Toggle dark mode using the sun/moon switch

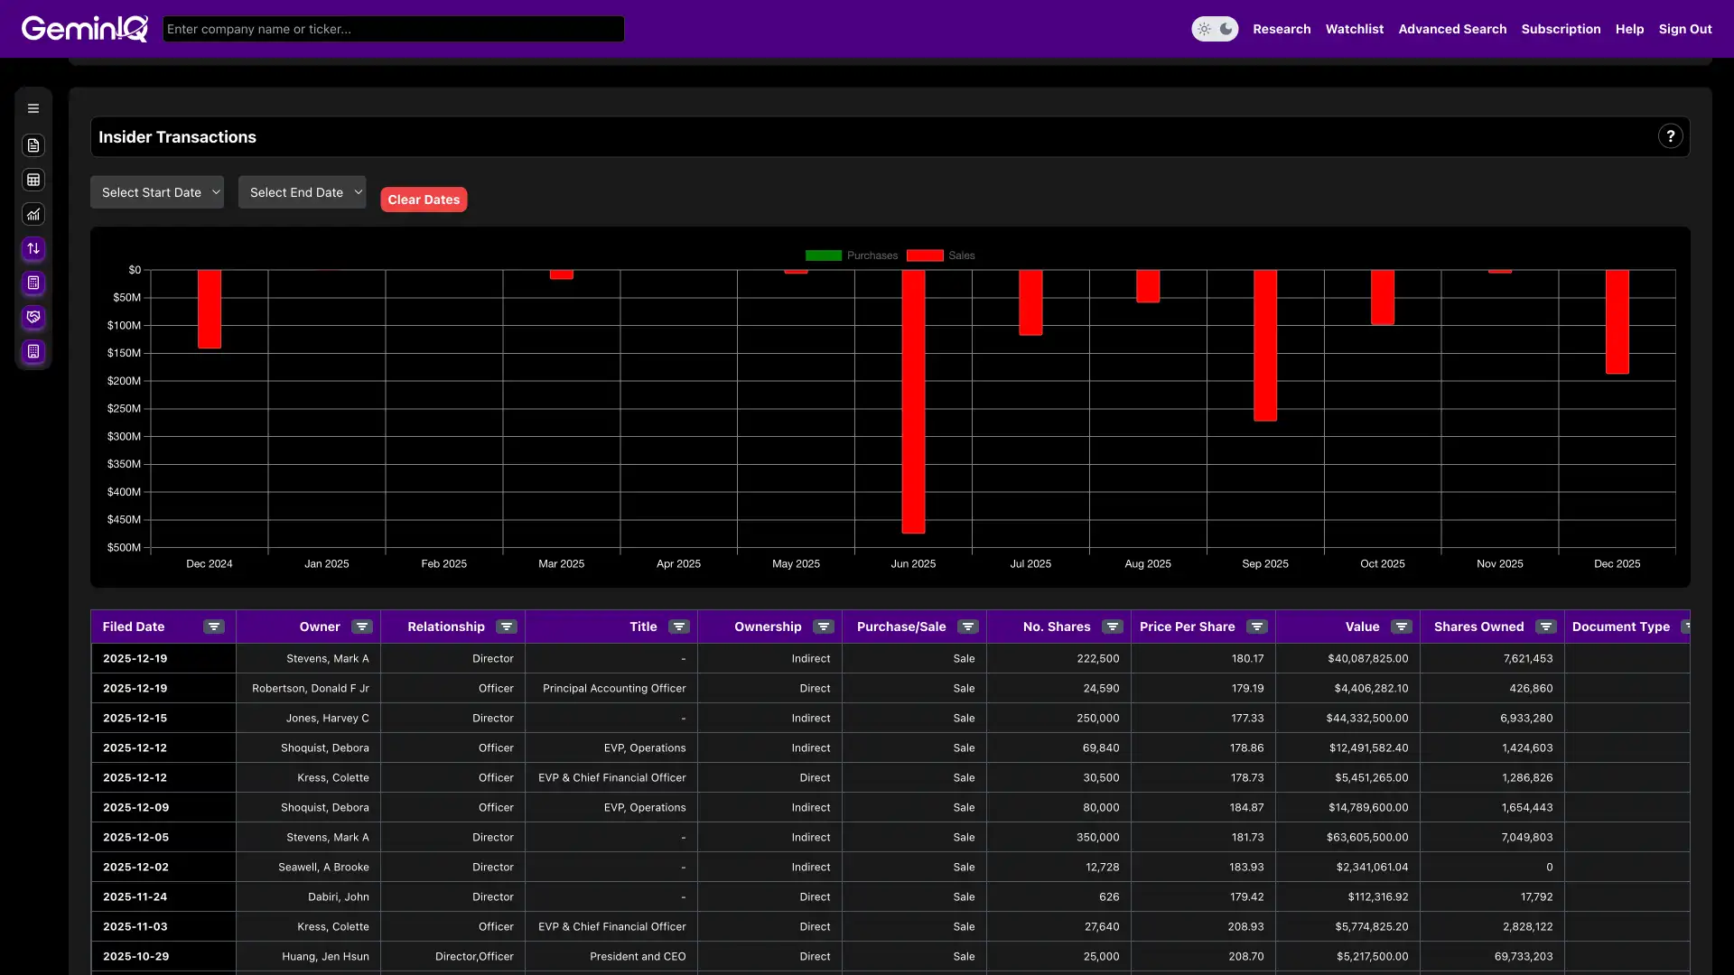click(x=1215, y=29)
